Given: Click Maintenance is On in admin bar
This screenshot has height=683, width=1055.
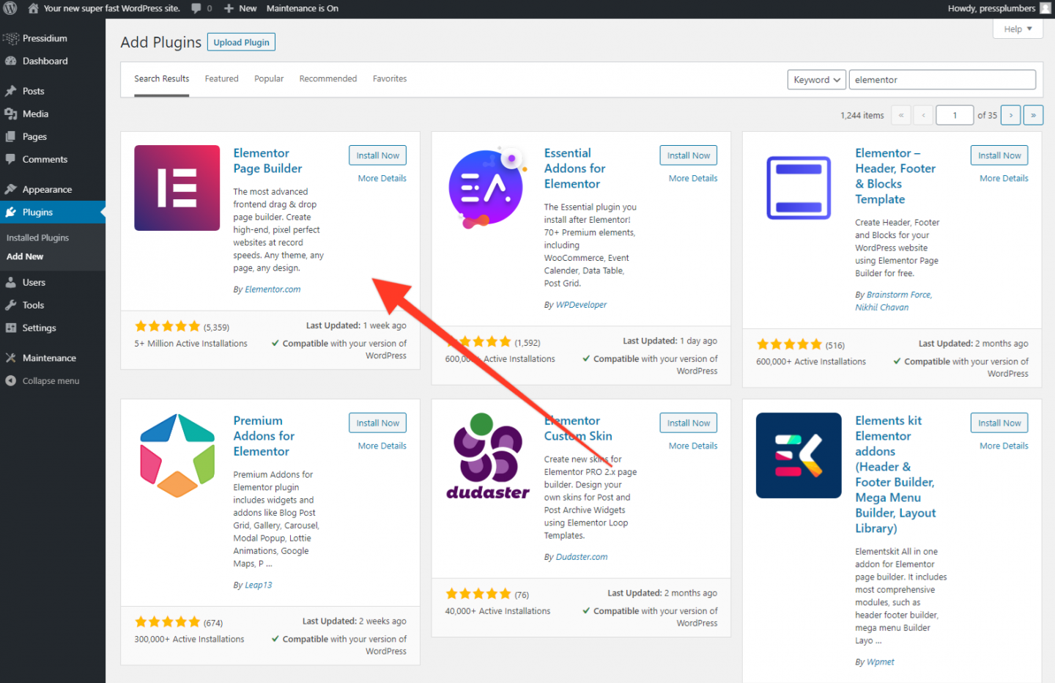Looking at the screenshot, I should point(303,9).
